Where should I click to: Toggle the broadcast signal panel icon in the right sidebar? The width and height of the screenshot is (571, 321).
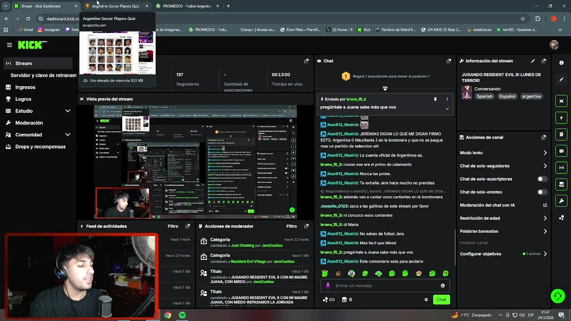click(x=561, y=168)
